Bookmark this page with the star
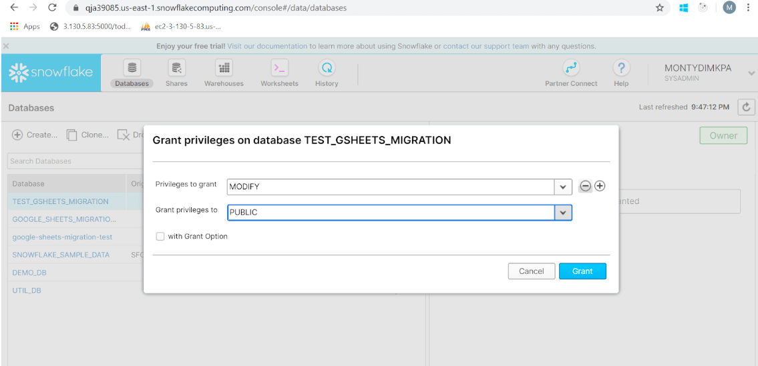The height and width of the screenshot is (366, 758). (659, 8)
